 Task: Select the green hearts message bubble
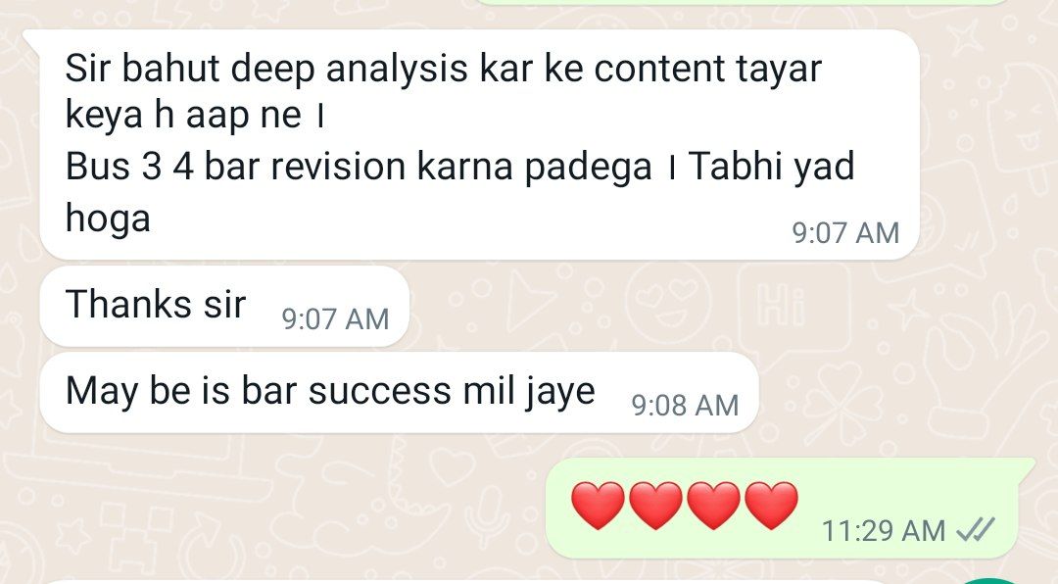791,508
